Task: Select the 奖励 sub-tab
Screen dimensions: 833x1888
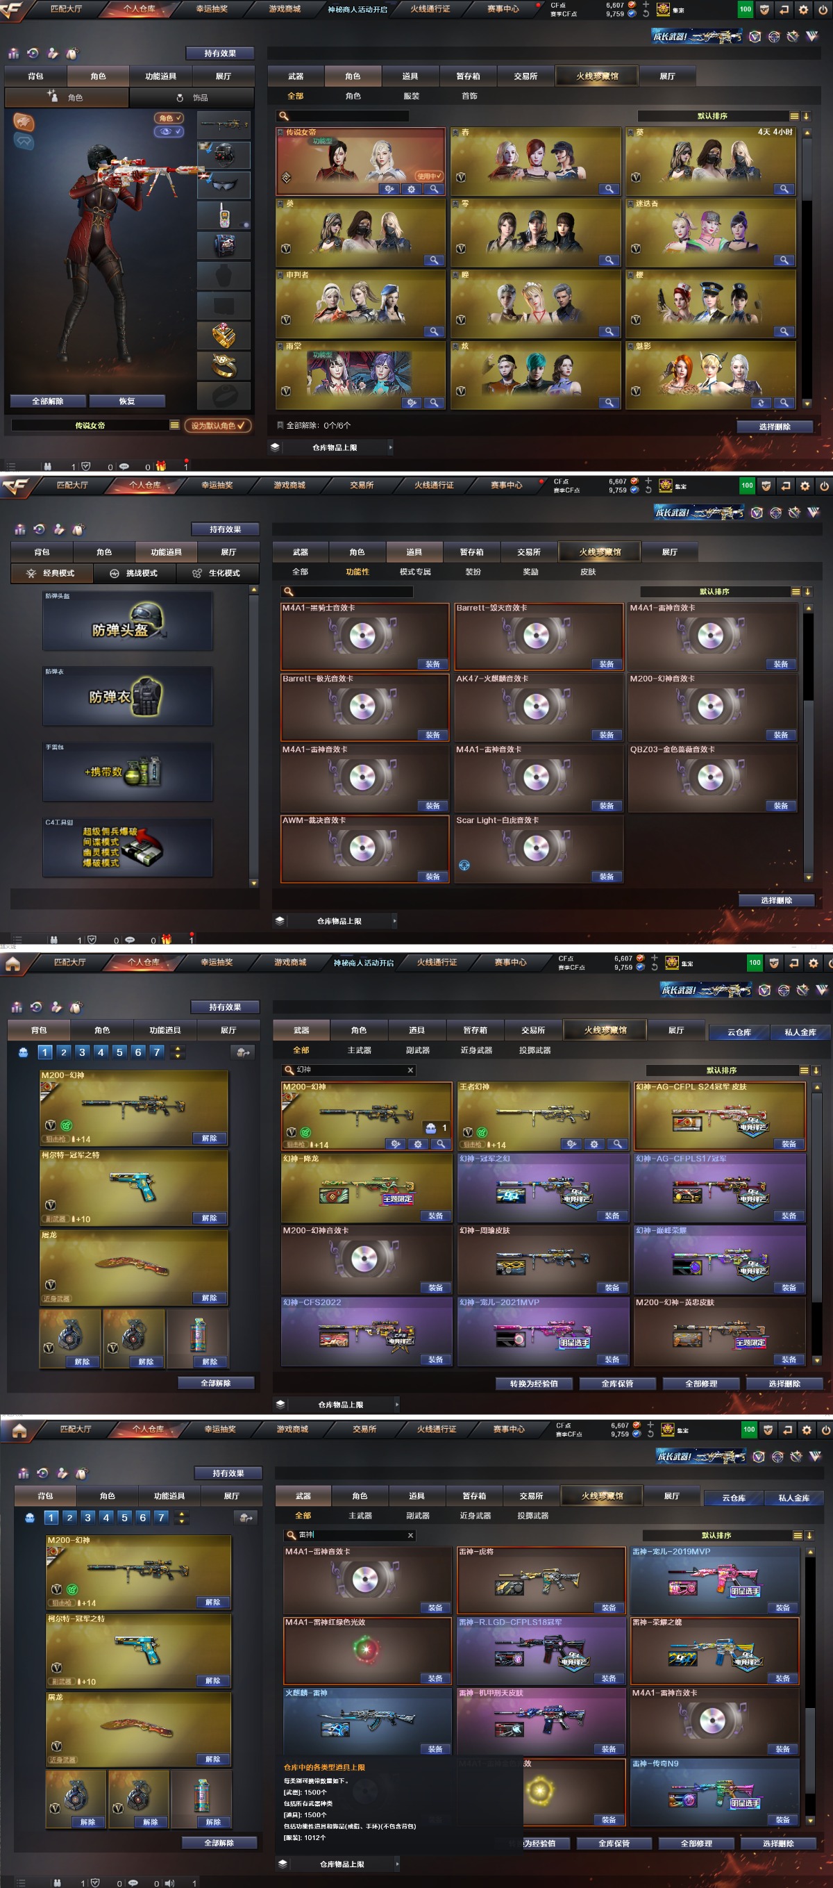Action: pyautogui.click(x=530, y=572)
